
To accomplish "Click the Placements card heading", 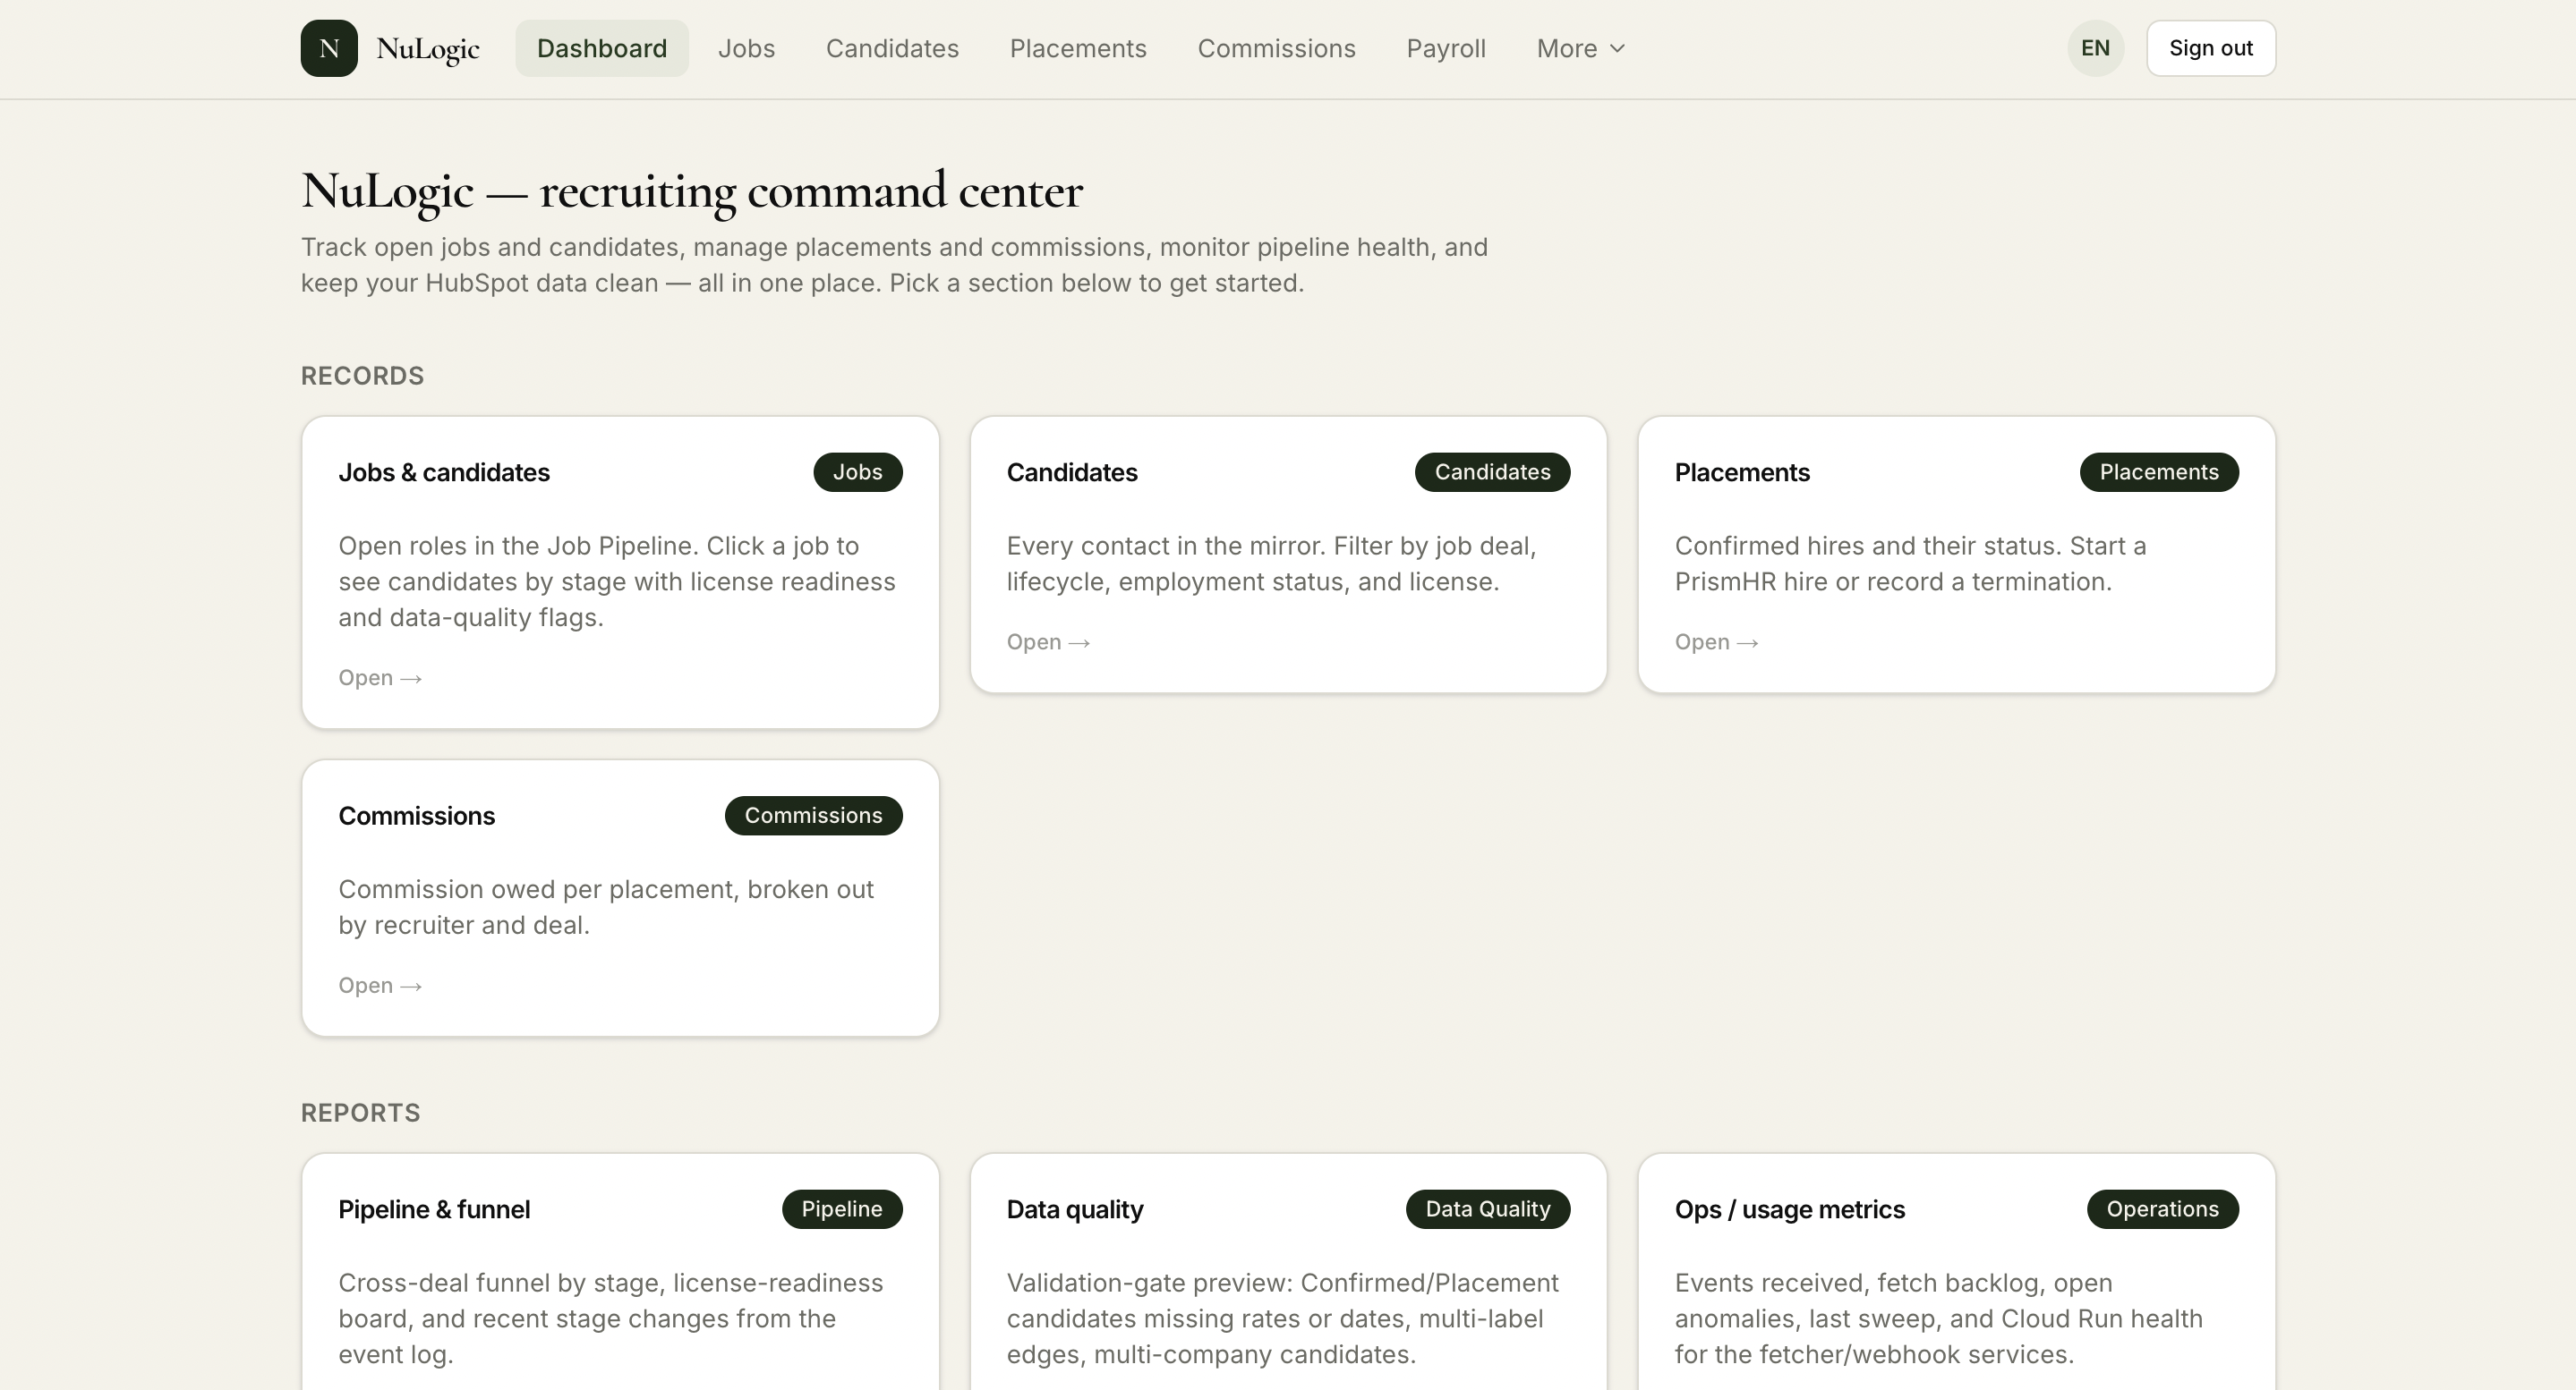I will coord(1742,472).
